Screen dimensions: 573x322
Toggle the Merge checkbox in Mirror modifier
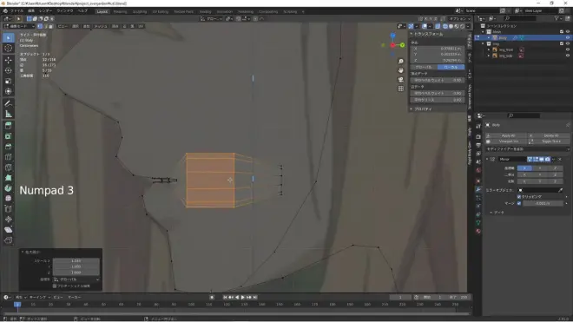point(519,203)
